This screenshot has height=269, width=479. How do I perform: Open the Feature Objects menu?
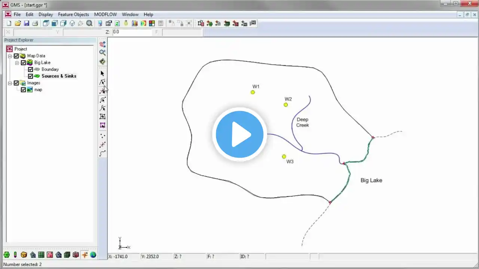point(73,15)
